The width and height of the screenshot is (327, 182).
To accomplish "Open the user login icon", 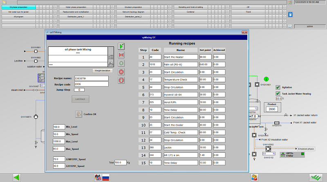I will (x=254, y=177).
